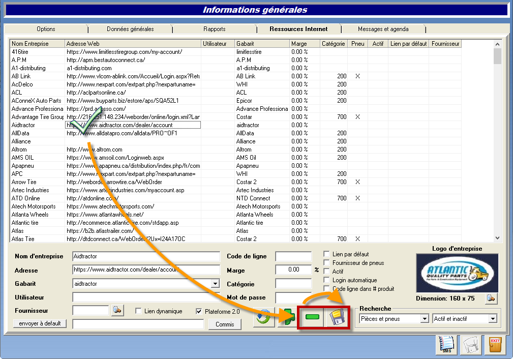This screenshot has width=513, height=359.
Task: Select the AcDelco row
Action: coord(235,84)
